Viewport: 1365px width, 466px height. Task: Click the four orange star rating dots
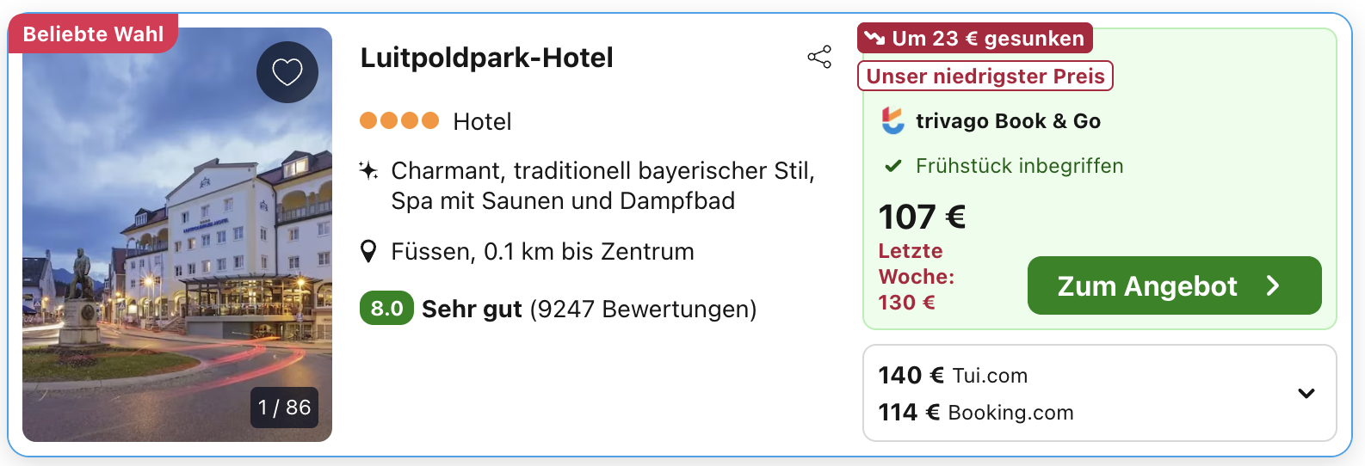[x=399, y=121]
